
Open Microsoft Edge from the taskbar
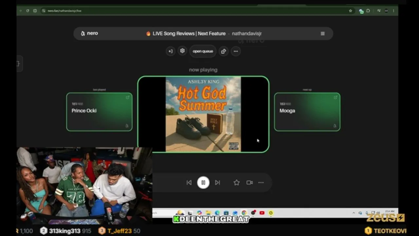point(217,213)
